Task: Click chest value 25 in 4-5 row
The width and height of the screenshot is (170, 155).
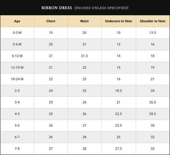Action: tap(51, 114)
